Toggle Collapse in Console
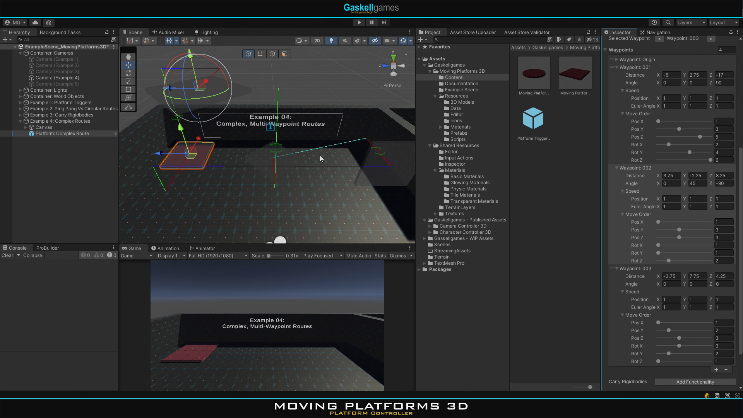This screenshot has height=418, width=743. click(x=33, y=255)
